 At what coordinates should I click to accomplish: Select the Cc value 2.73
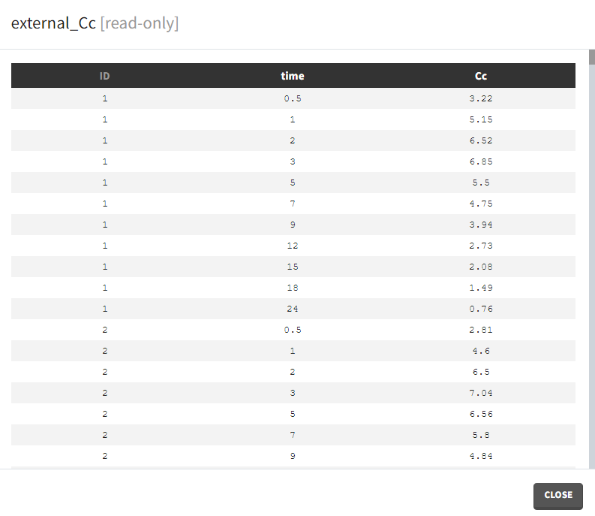(481, 246)
